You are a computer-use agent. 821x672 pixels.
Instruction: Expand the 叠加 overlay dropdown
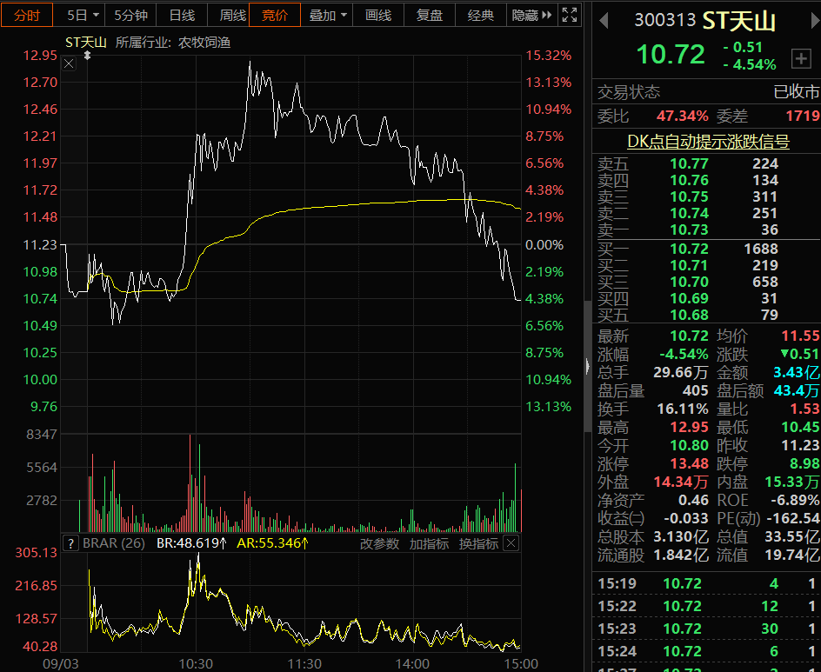click(x=329, y=15)
